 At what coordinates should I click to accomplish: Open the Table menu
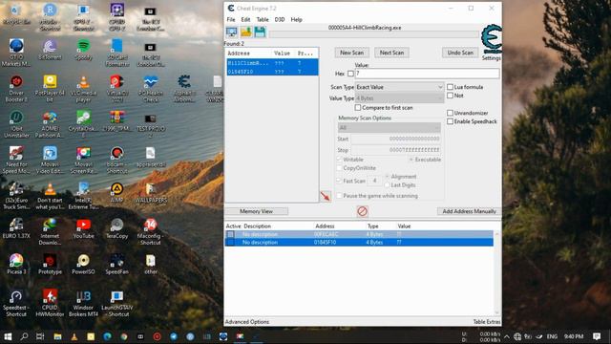click(x=263, y=19)
